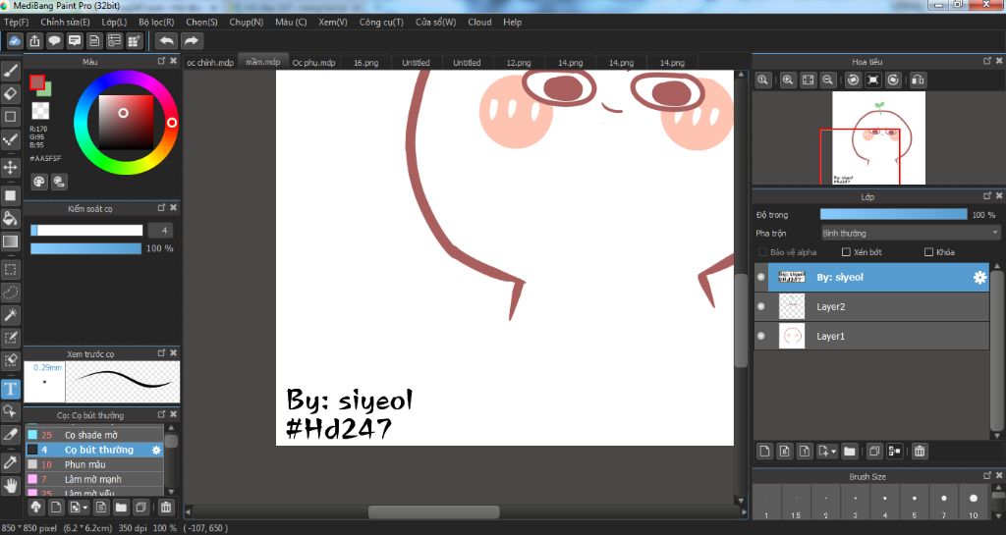Click the Redo arrow in the top toolbar
The width and height of the screenshot is (1006, 535).
coord(192,41)
